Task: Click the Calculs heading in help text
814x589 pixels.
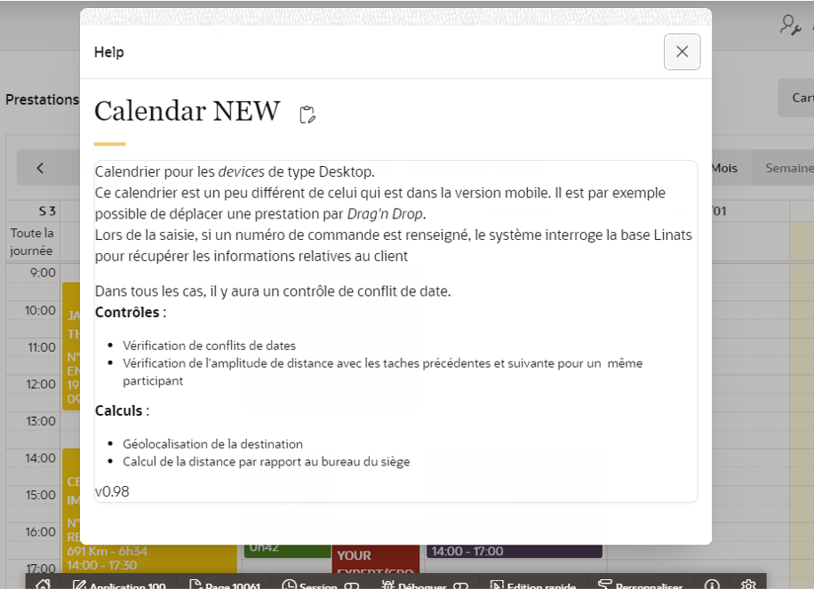Action: 119,410
